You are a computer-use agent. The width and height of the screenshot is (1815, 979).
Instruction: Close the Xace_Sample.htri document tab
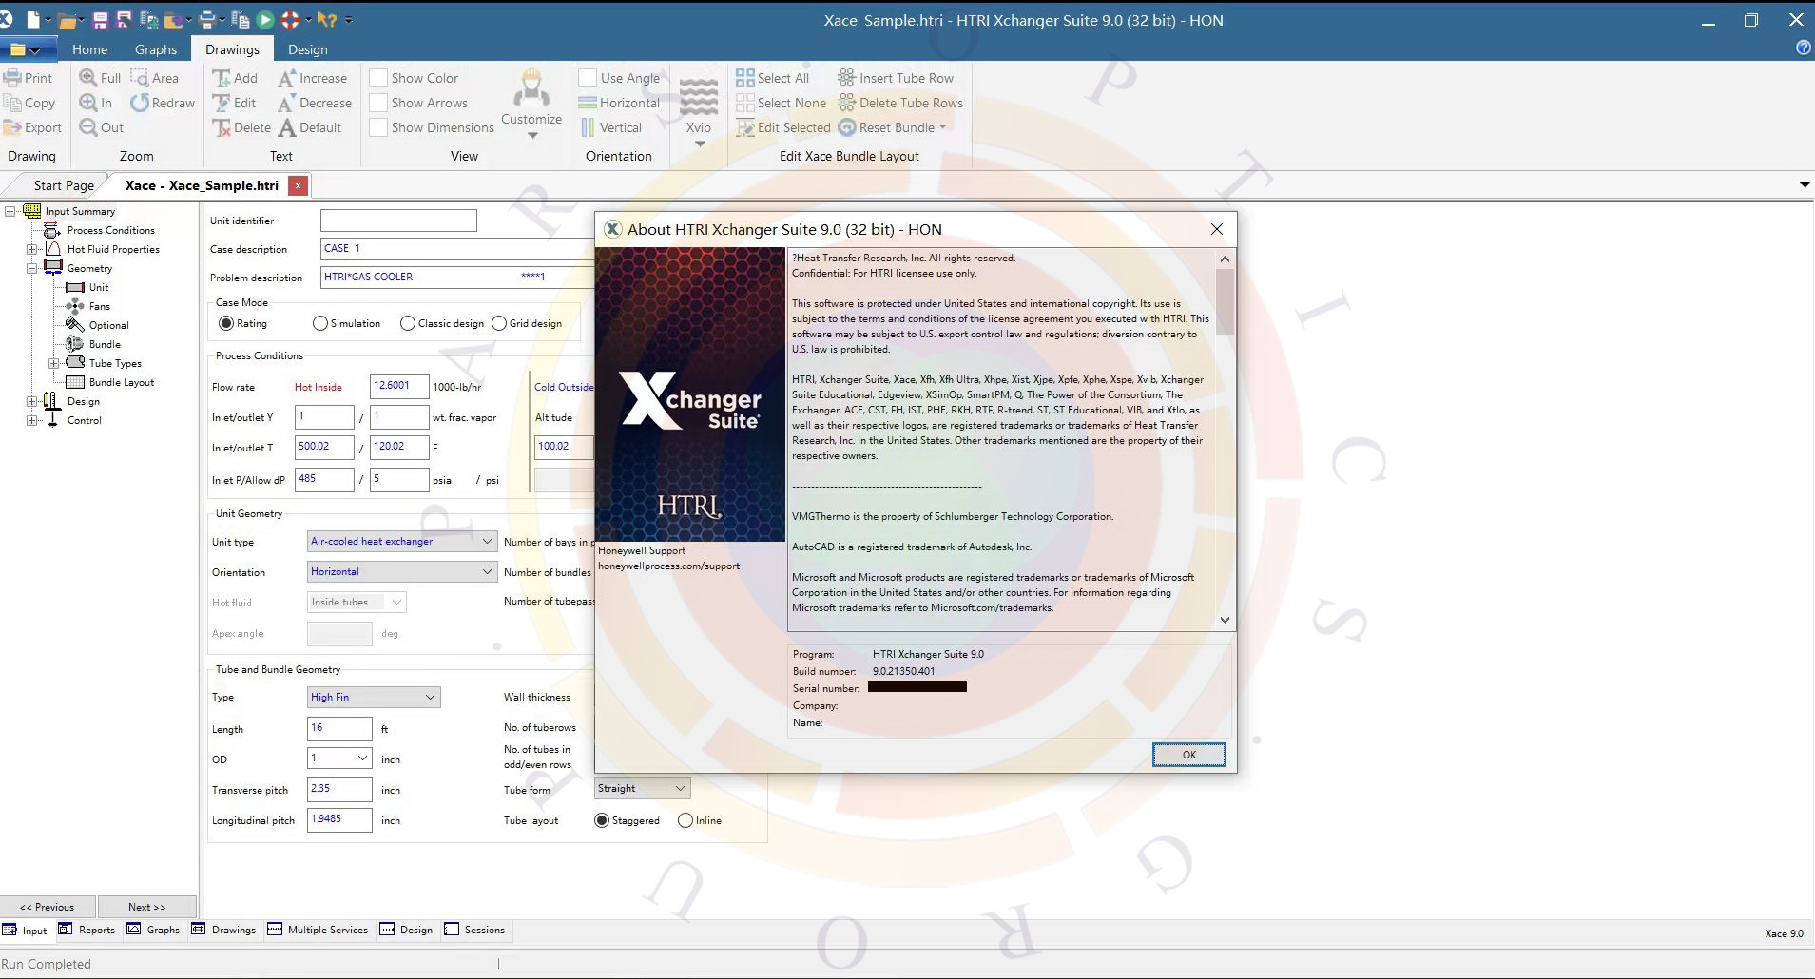pos(298,185)
